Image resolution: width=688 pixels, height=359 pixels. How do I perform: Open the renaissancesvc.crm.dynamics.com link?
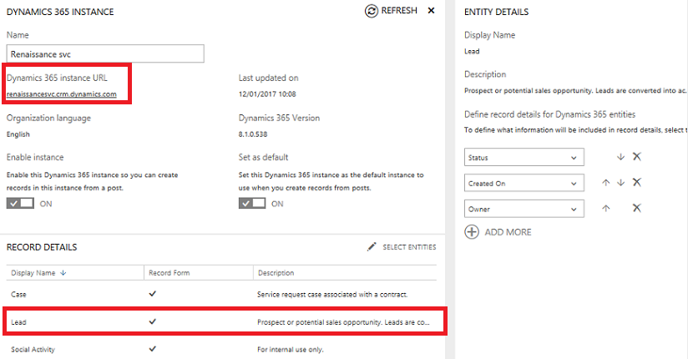click(x=62, y=94)
